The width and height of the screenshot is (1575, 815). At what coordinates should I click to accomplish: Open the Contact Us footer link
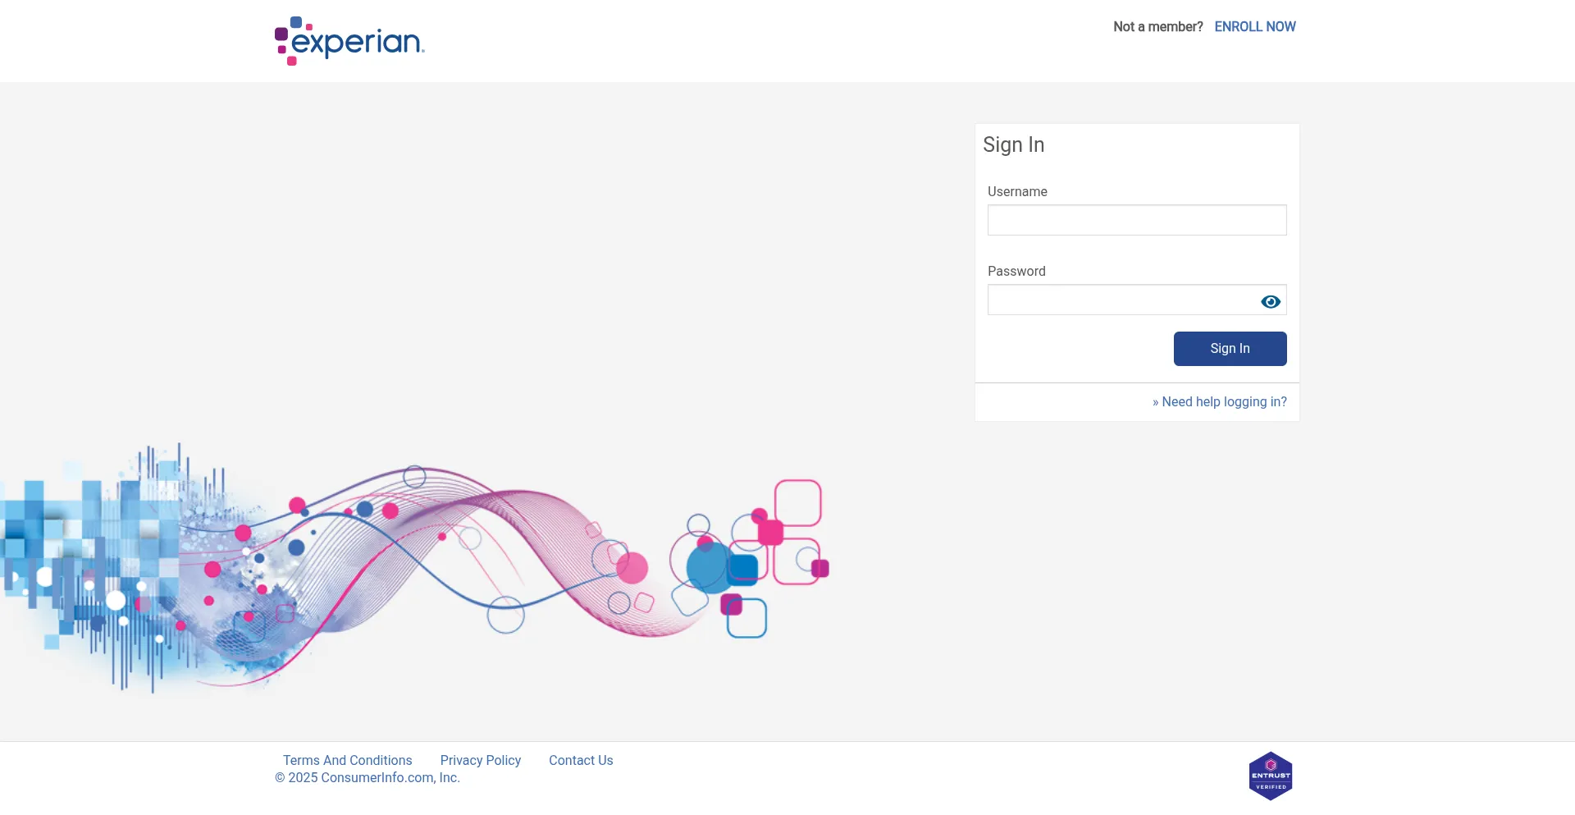pos(581,761)
